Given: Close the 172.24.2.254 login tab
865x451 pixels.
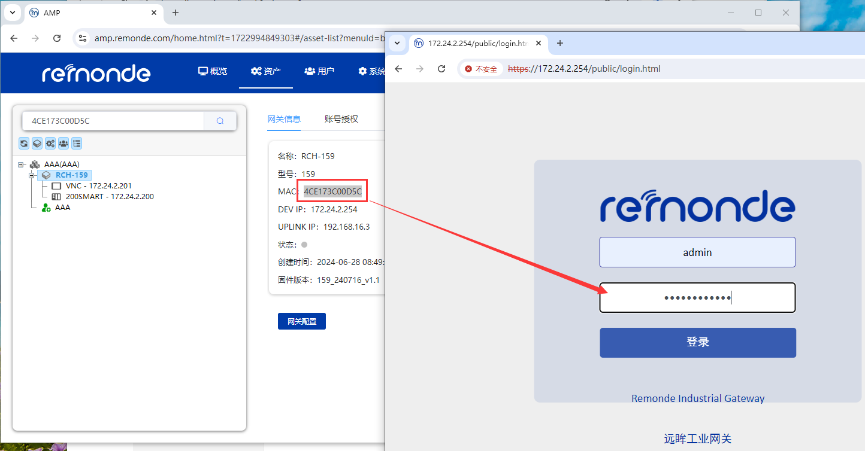Looking at the screenshot, I should pyautogui.click(x=539, y=43).
